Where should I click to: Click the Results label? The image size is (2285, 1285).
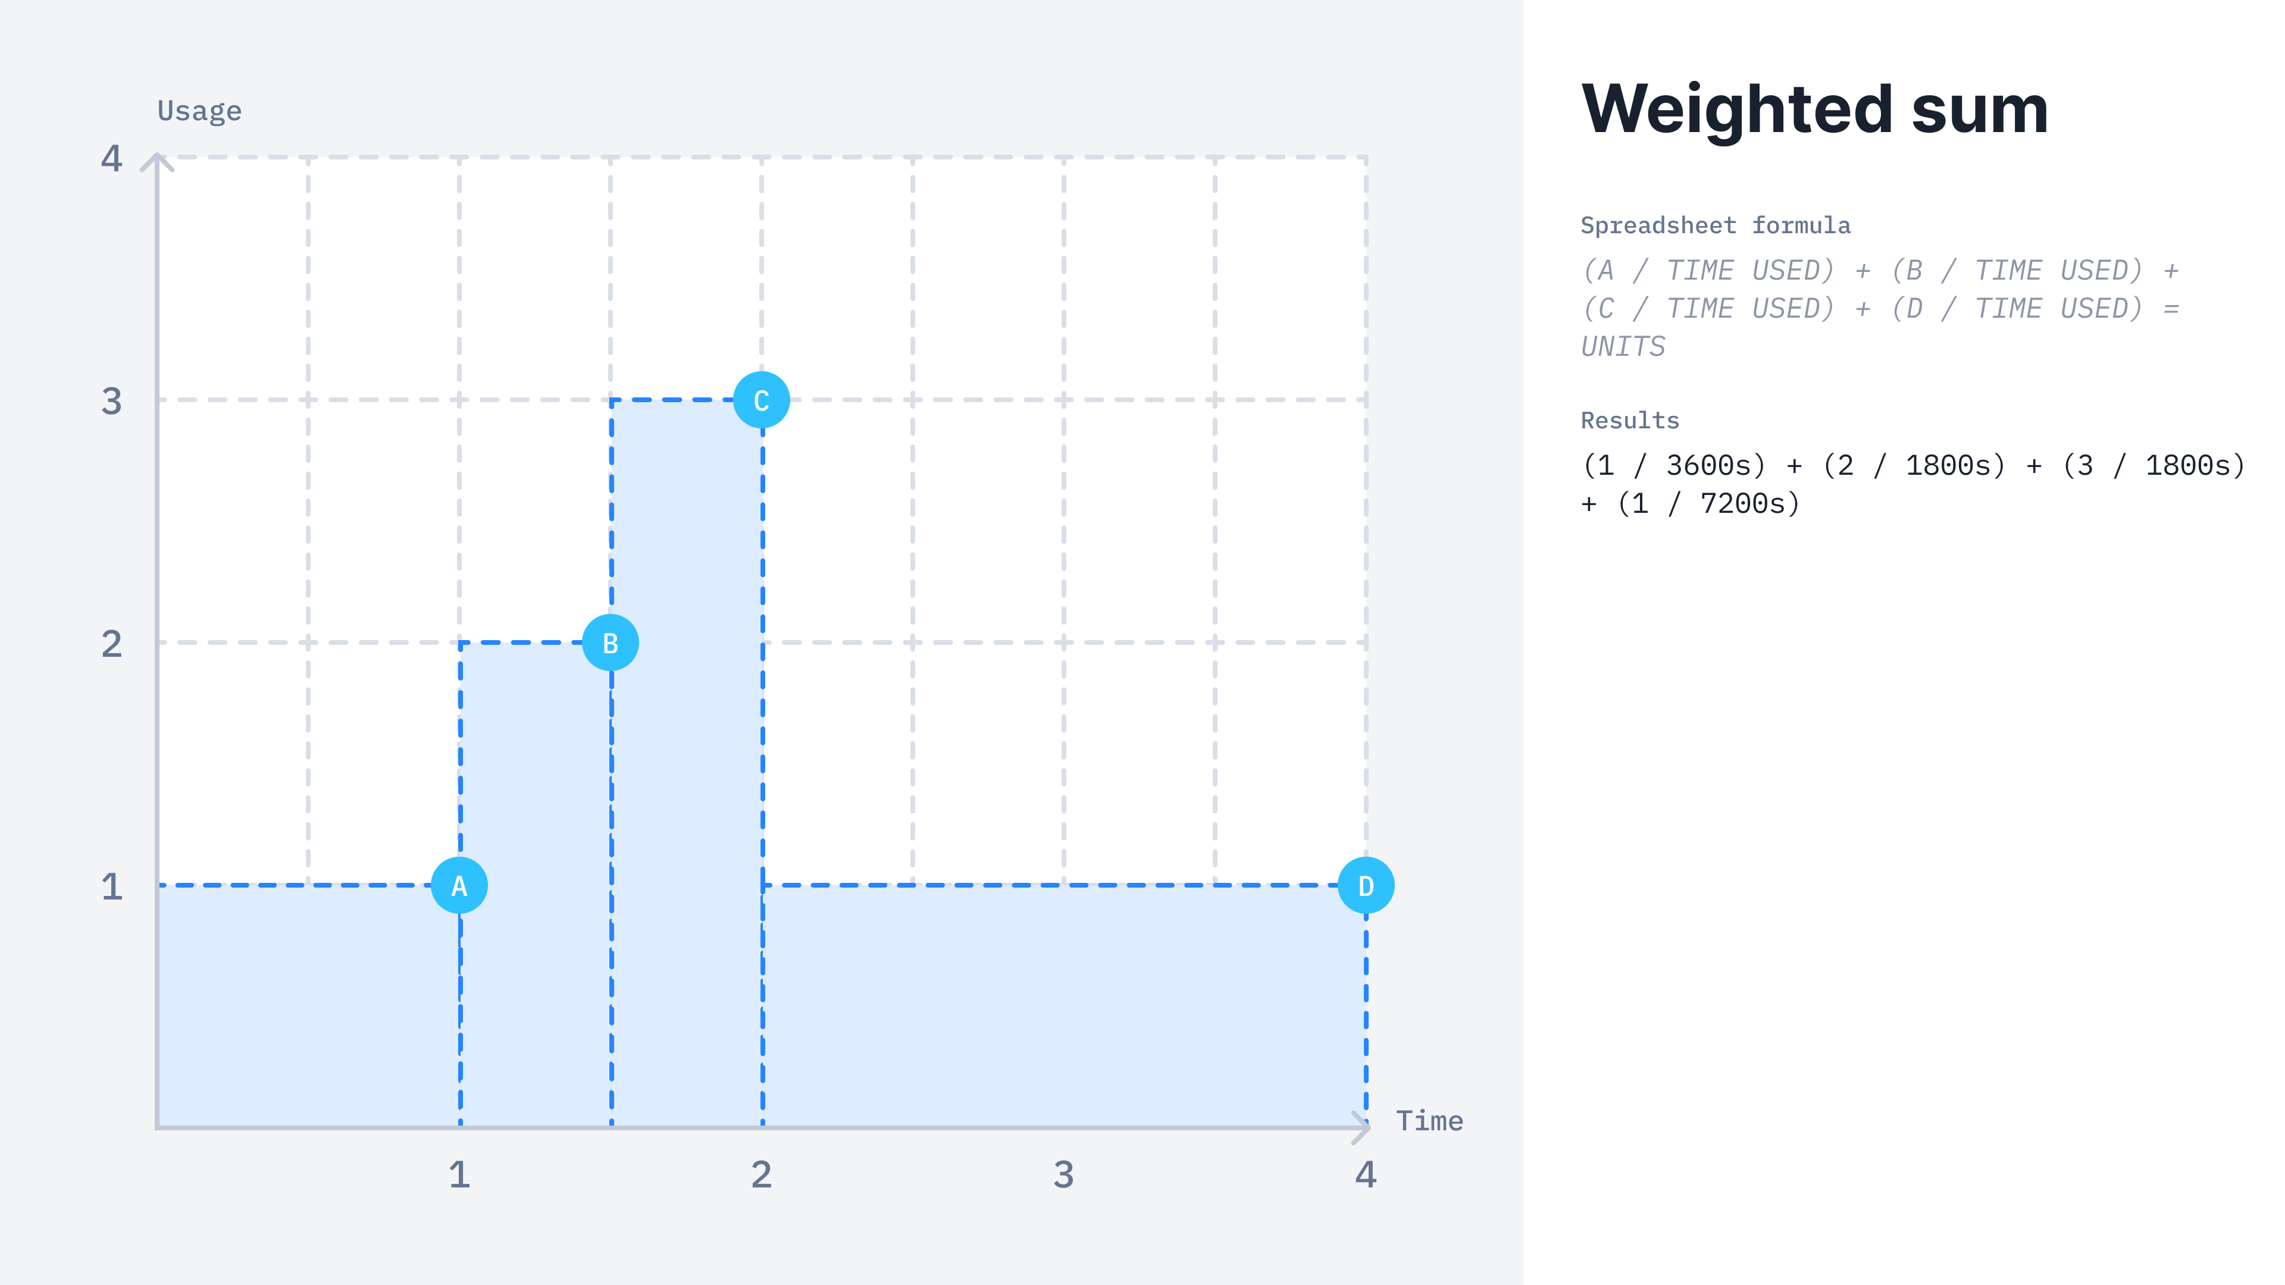(1630, 421)
